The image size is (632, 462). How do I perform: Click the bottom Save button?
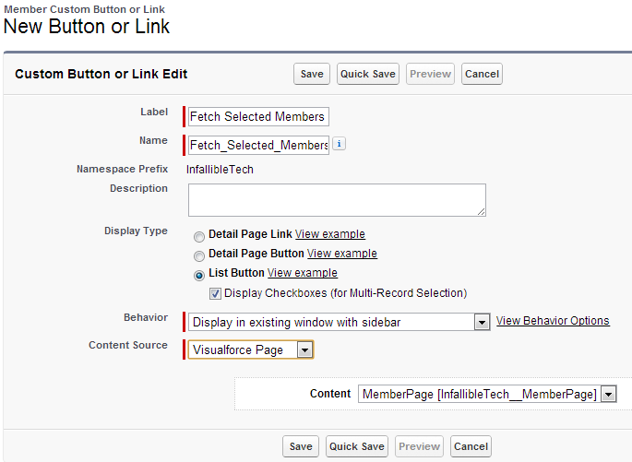pos(301,446)
